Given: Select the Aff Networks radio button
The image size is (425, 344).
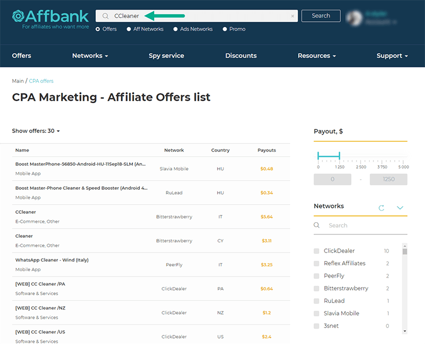Looking at the screenshot, I should coord(129,29).
